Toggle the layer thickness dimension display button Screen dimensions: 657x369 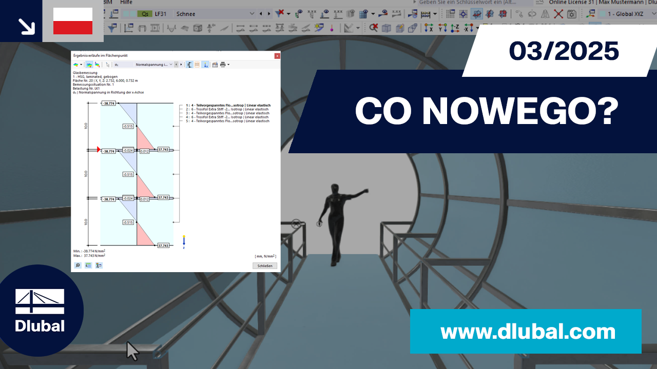point(189,65)
